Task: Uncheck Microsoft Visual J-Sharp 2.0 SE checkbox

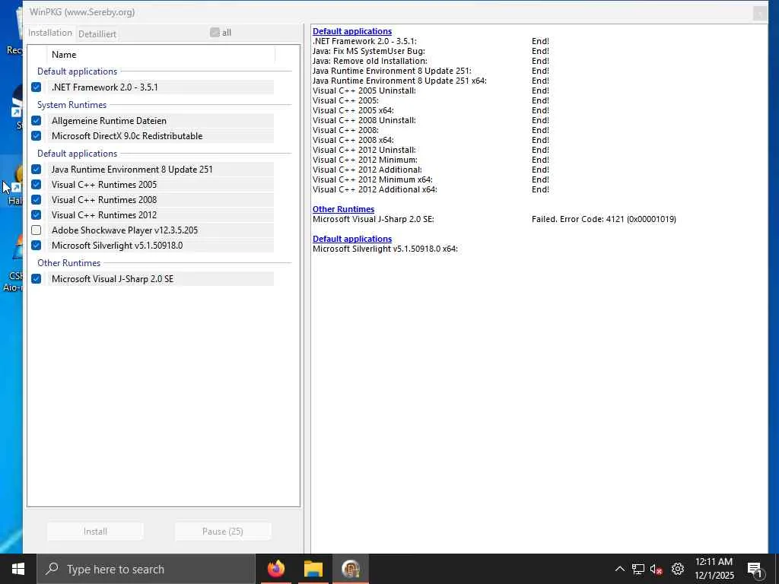Action: (x=37, y=278)
